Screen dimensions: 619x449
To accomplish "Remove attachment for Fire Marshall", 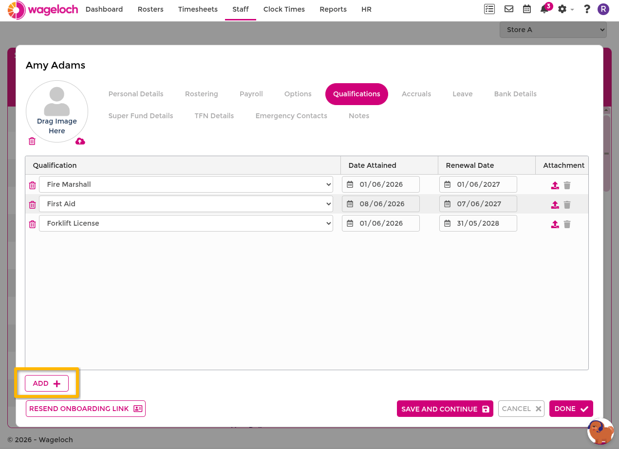I will (x=567, y=185).
